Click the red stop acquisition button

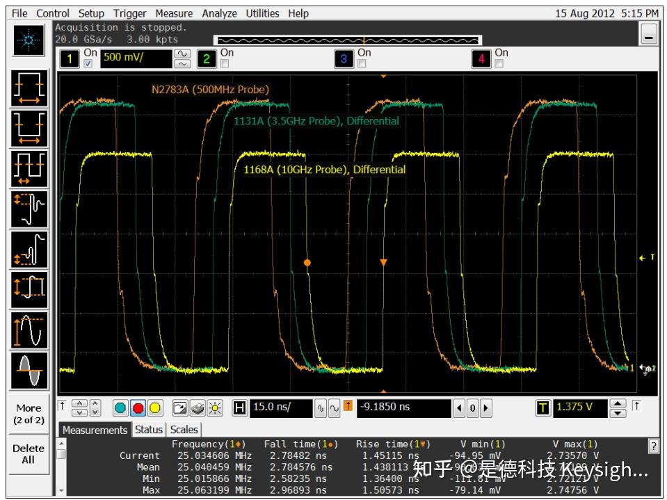click(138, 408)
